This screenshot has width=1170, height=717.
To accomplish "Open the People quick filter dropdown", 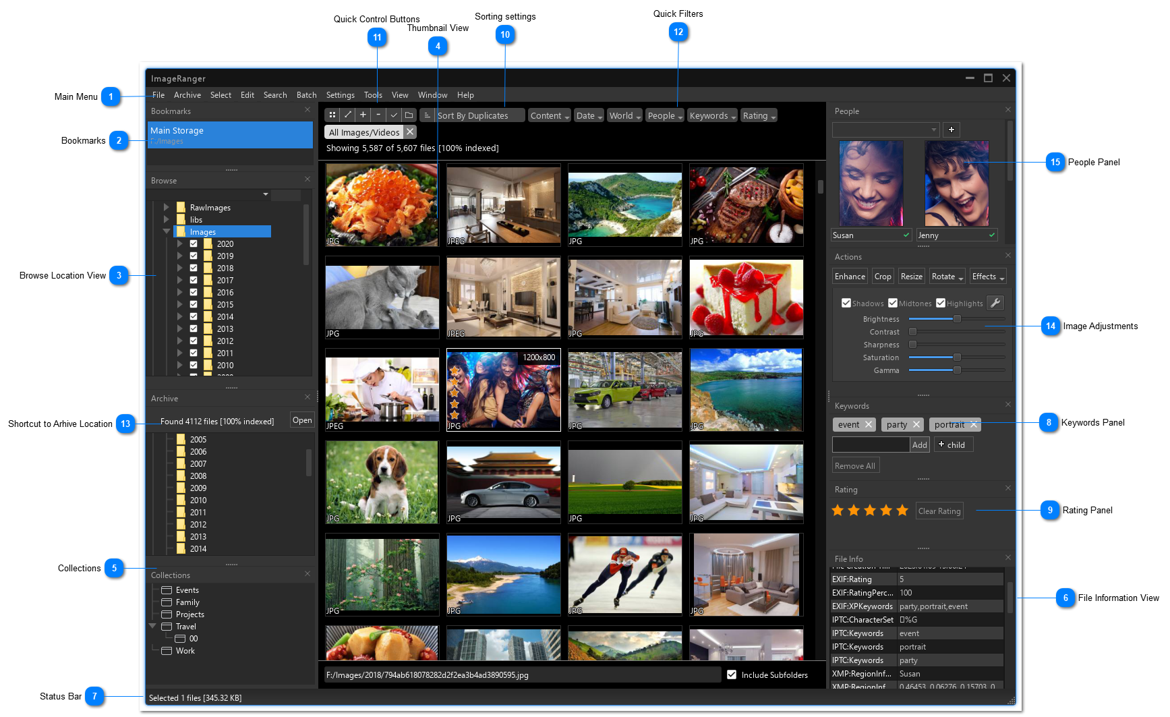I will click(665, 115).
